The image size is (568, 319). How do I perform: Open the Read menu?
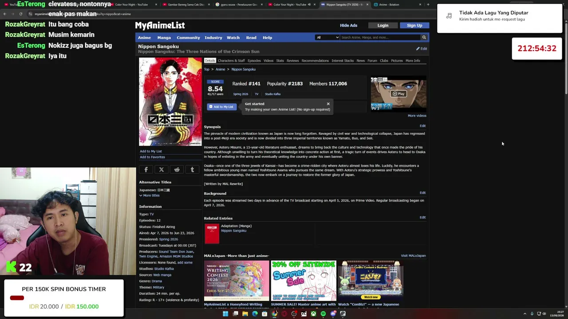(251, 38)
